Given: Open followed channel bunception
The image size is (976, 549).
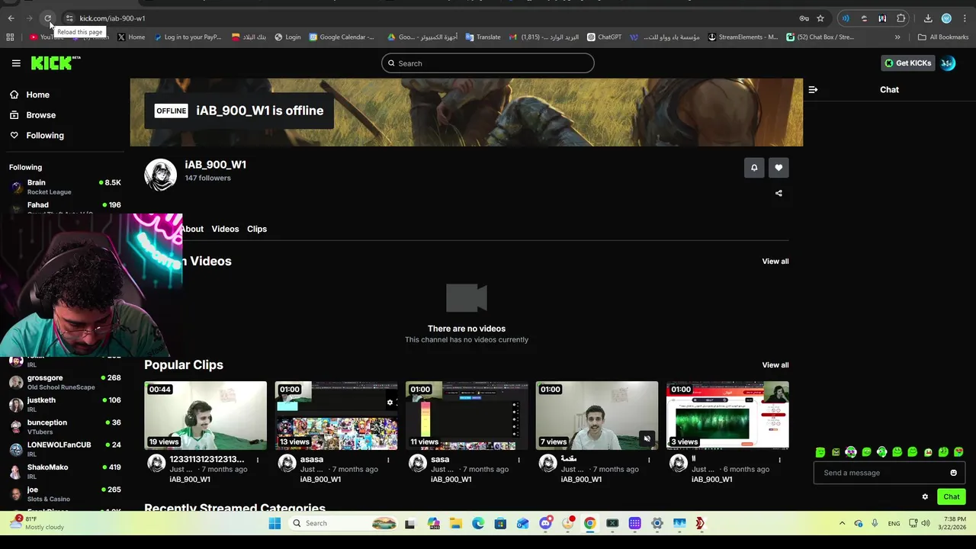Looking at the screenshot, I should [x=65, y=426].
